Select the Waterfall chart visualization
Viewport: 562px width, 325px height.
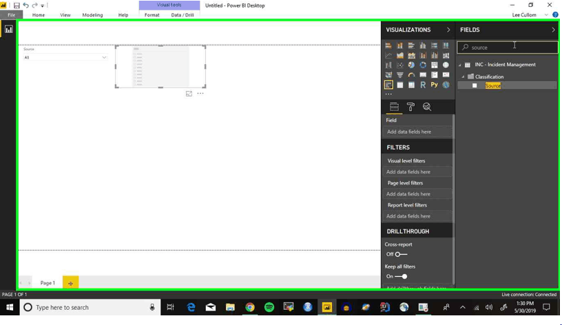click(388, 65)
